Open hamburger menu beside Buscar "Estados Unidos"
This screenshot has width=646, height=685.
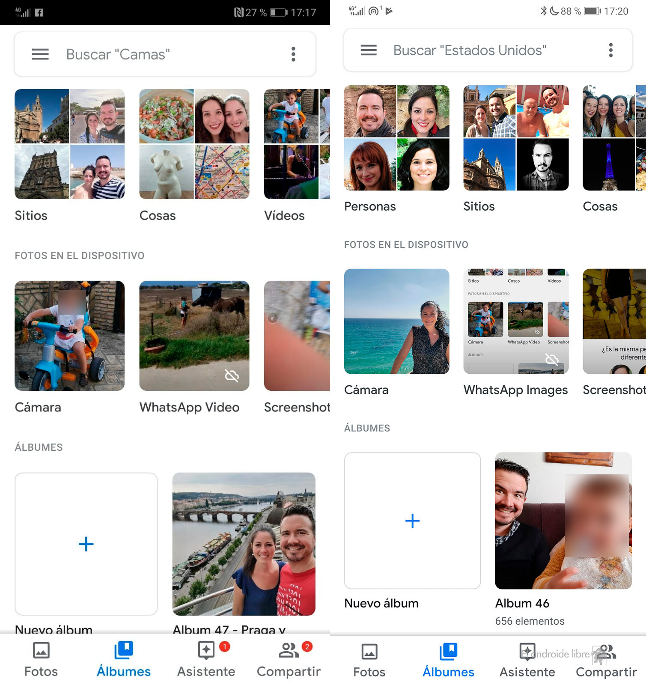click(369, 51)
